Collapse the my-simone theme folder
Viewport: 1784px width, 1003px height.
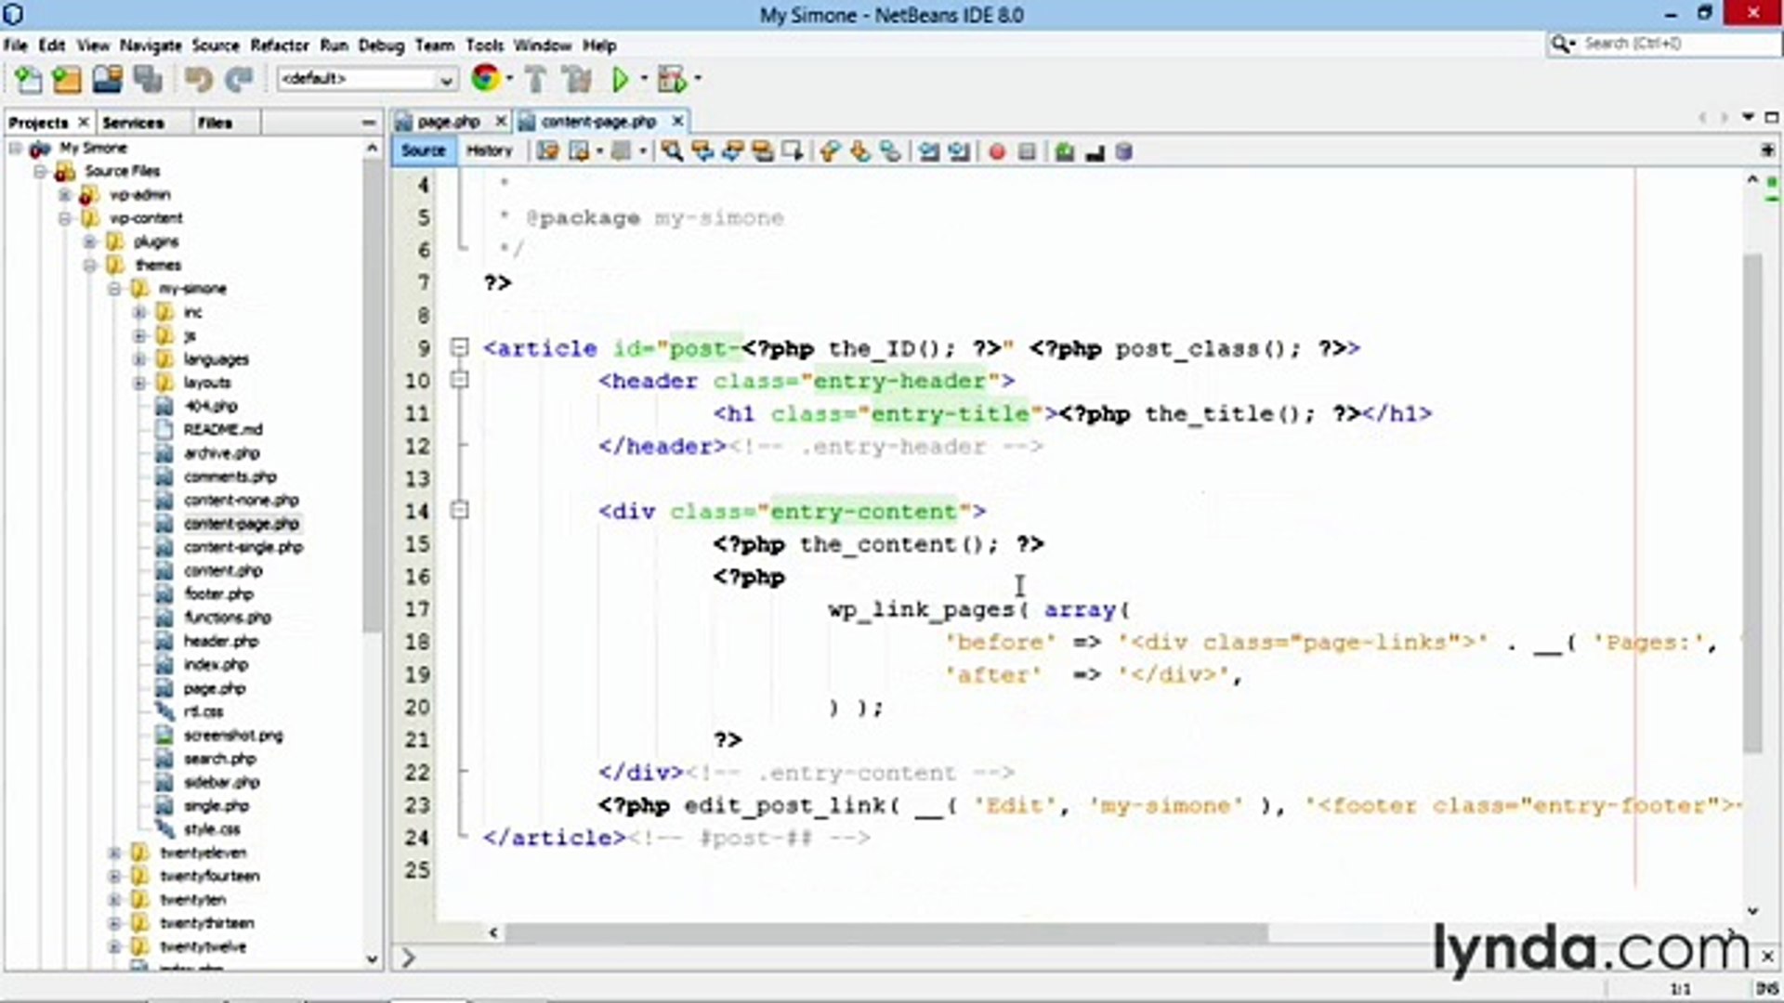(115, 288)
